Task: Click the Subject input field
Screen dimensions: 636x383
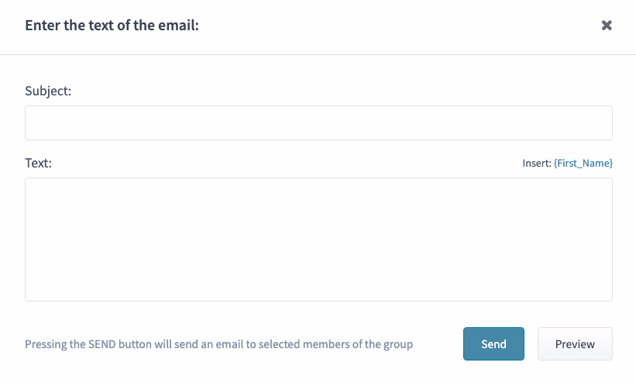Action: pos(318,122)
